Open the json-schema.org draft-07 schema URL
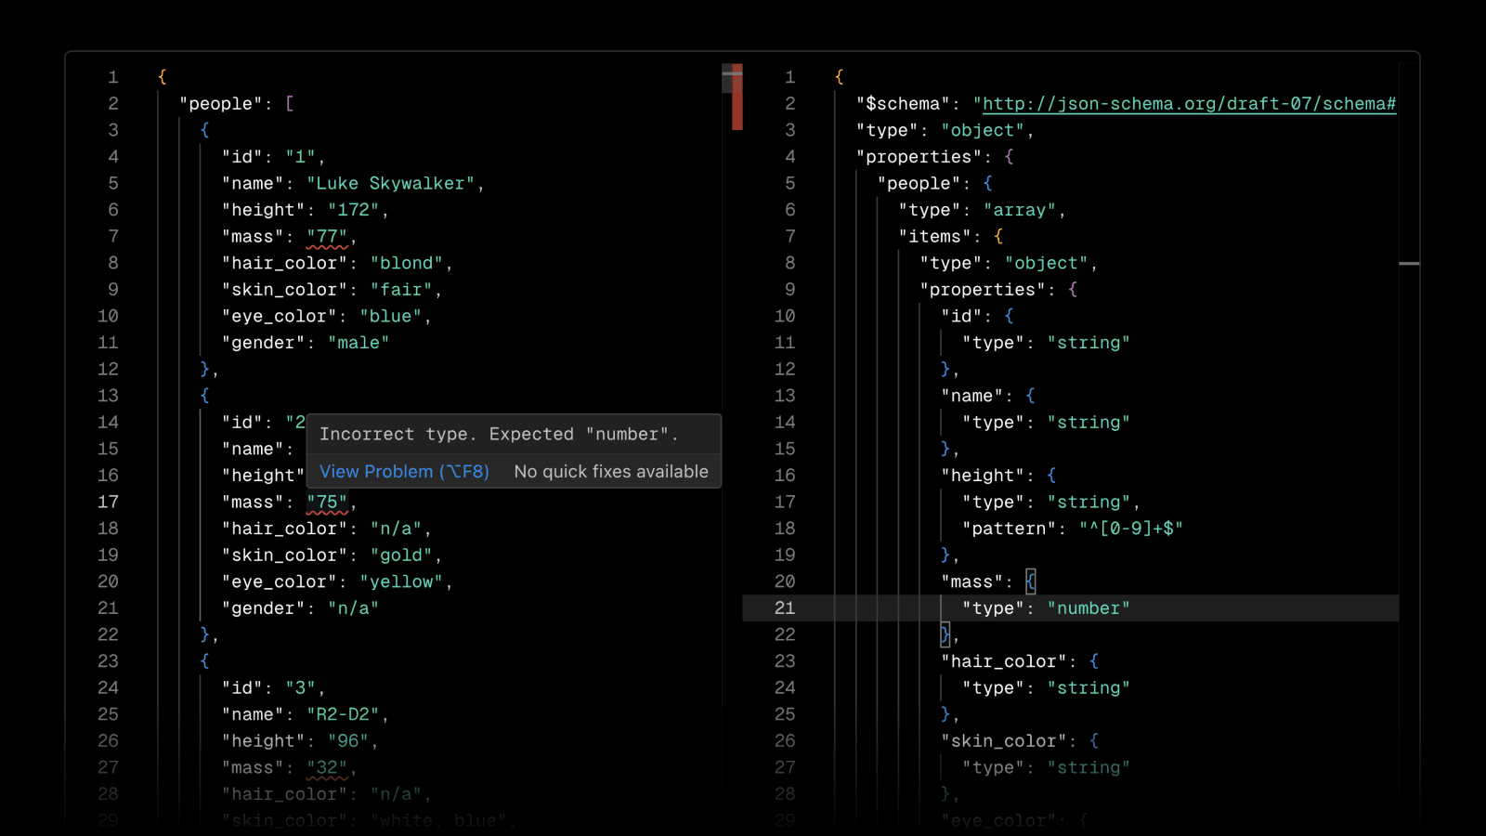This screenshot has width=1486, height=836. pyautogui.click(x=1189, y=104)
